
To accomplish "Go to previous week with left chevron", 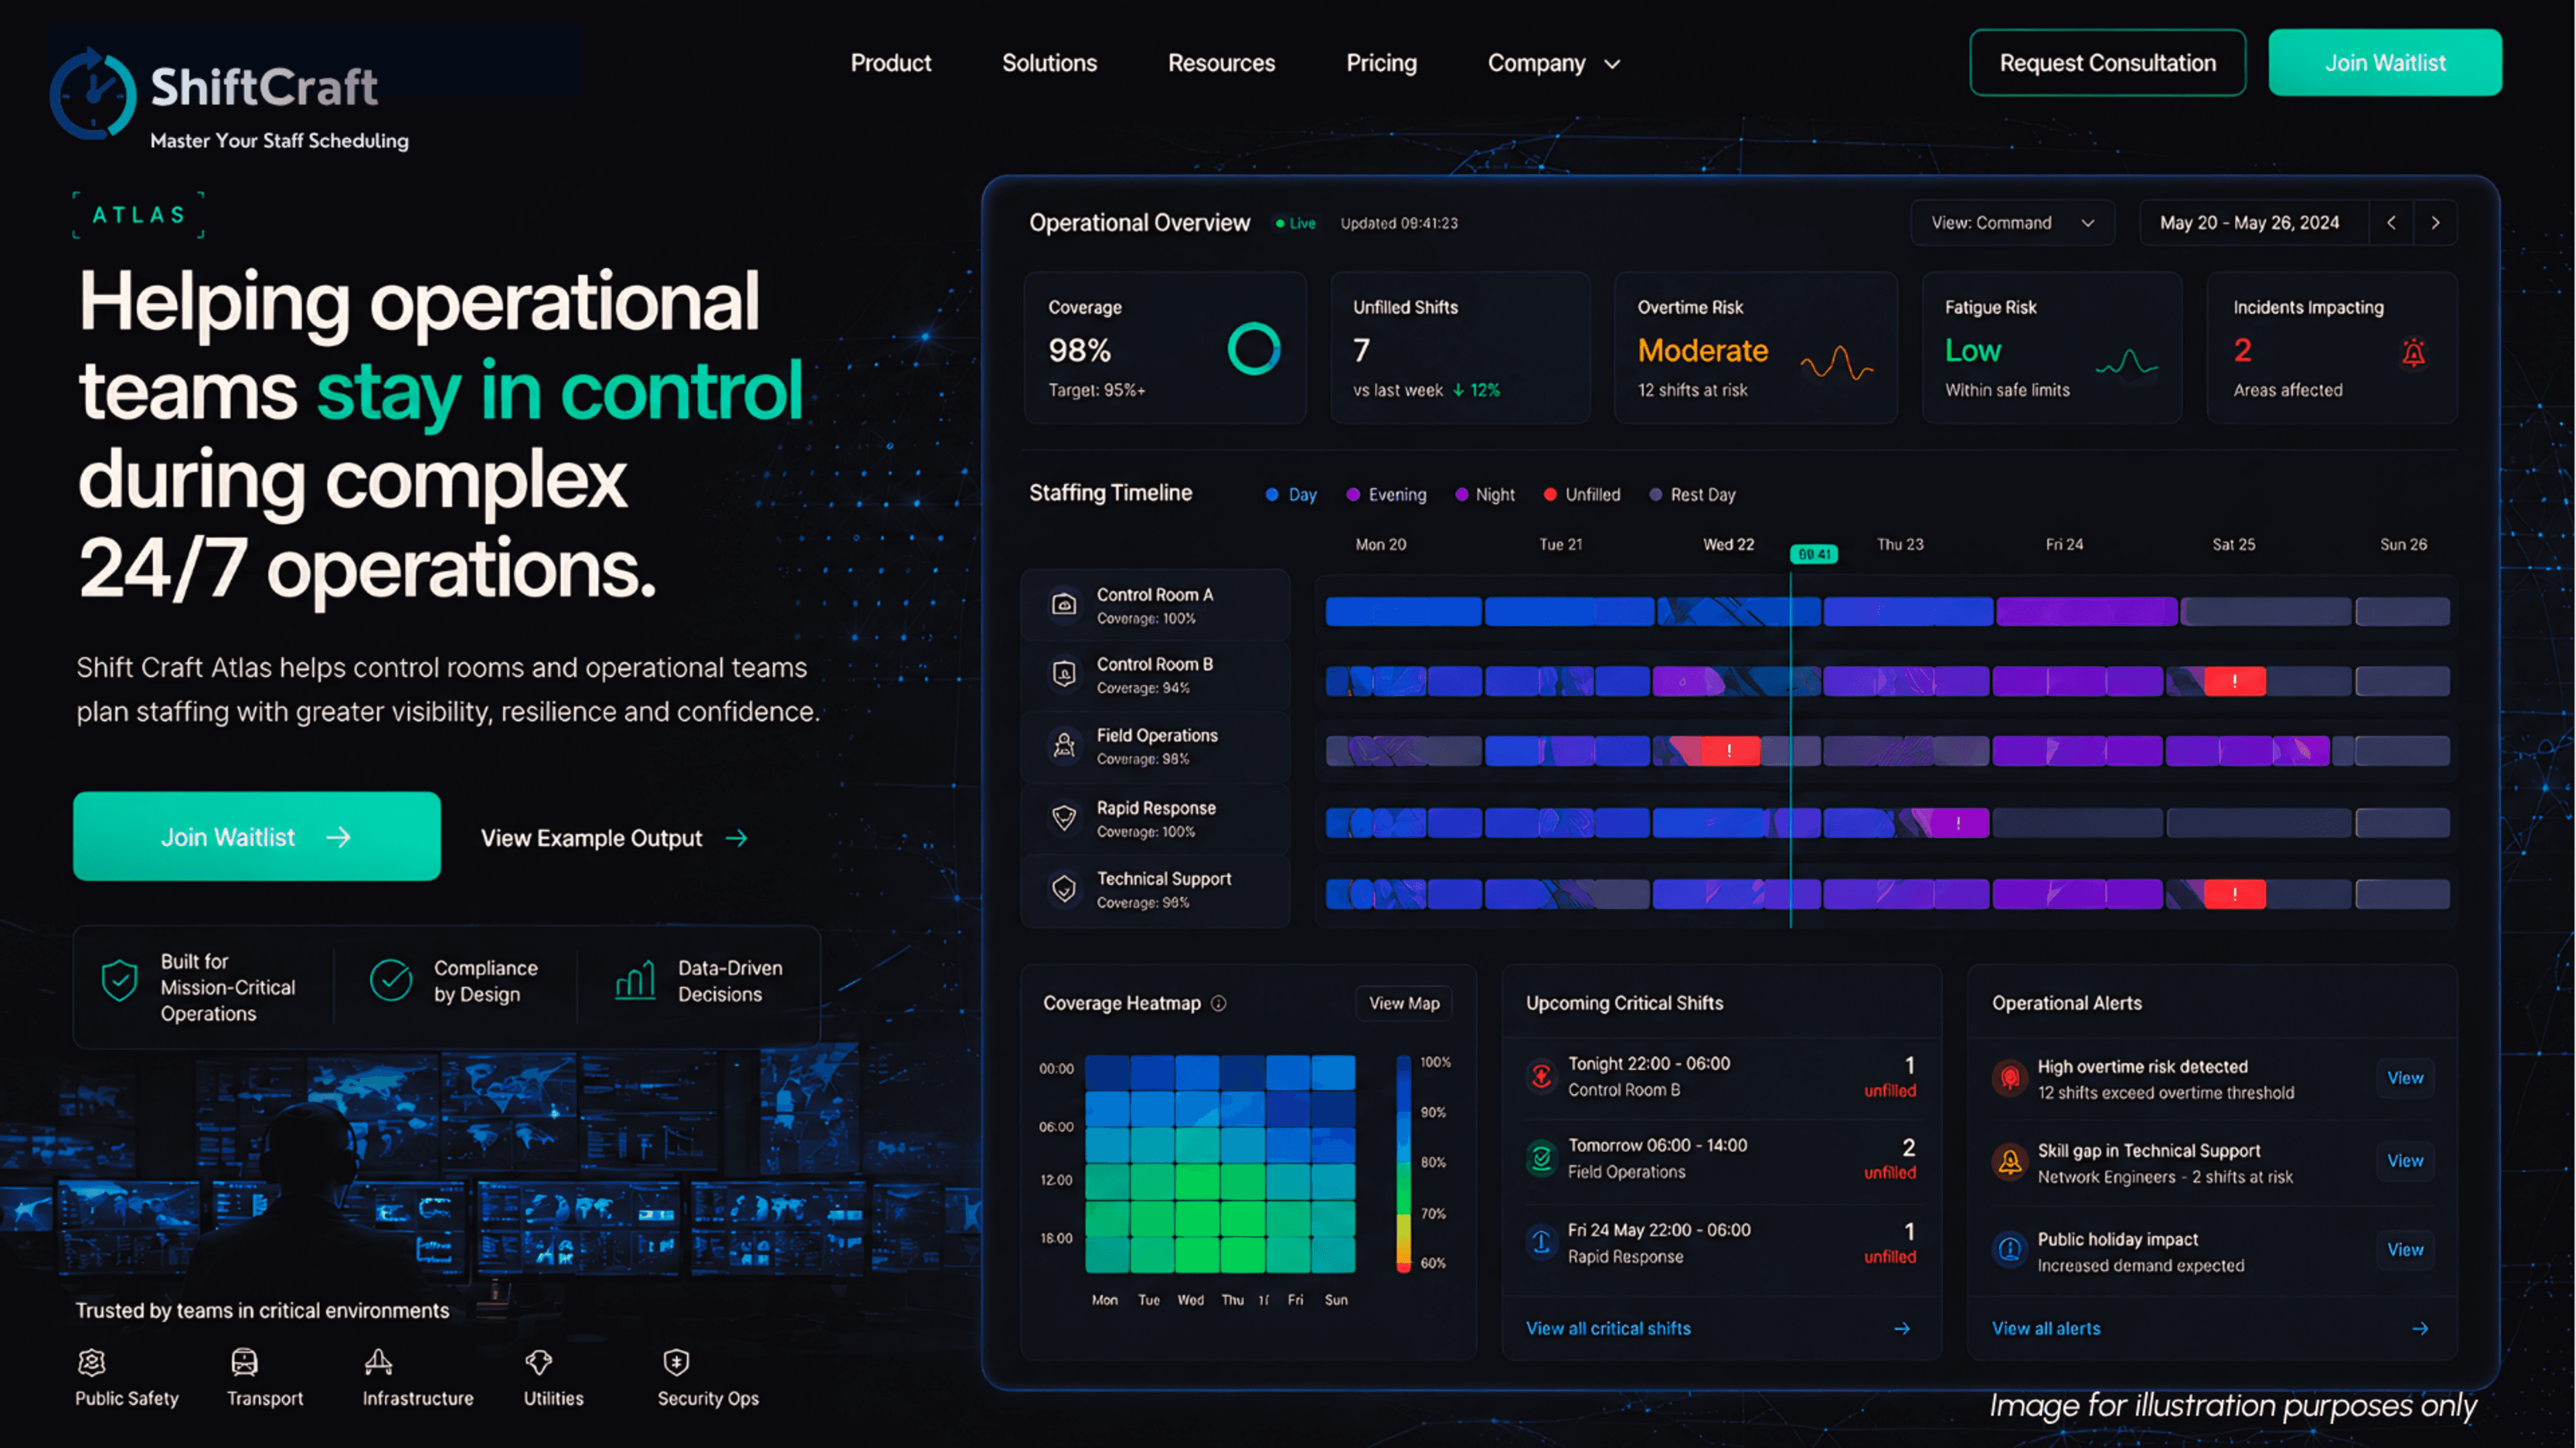I will pos(2391,223).
